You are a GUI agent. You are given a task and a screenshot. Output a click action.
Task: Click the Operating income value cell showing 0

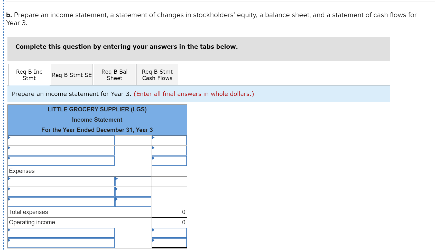coord(169,222)
